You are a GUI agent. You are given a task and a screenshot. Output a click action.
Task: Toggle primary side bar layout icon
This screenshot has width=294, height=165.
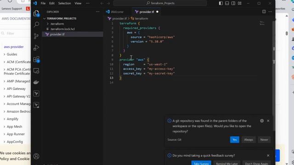(221, 3)
